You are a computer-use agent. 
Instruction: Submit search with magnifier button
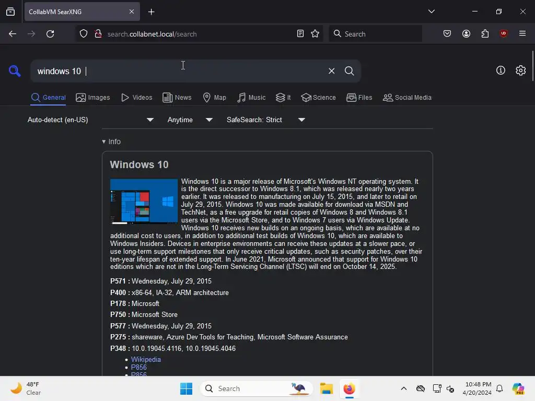pos(349,71)
